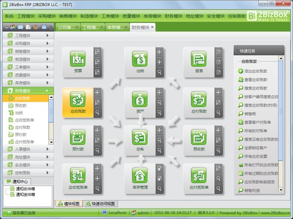
Task: Click 搜索应收账款 quick task link
Action: tap(253, 88)
